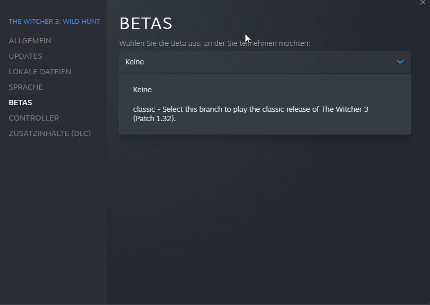Close the properties window with the X
Image resolution: width=430 pixels, height=305 pixels.
click(x=423, y=3)
